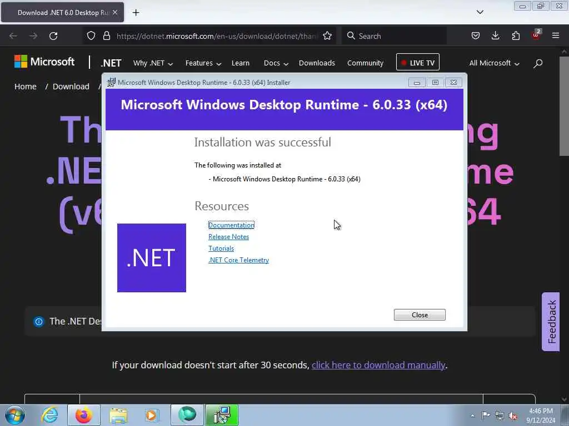Screen dimensions: 569x426
Task: Click the info icon beside 'The .NET Des'
Action: (38, 321)
